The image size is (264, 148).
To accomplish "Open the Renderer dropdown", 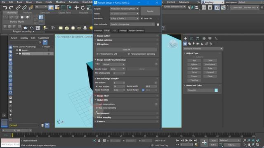I will point(125,18).
